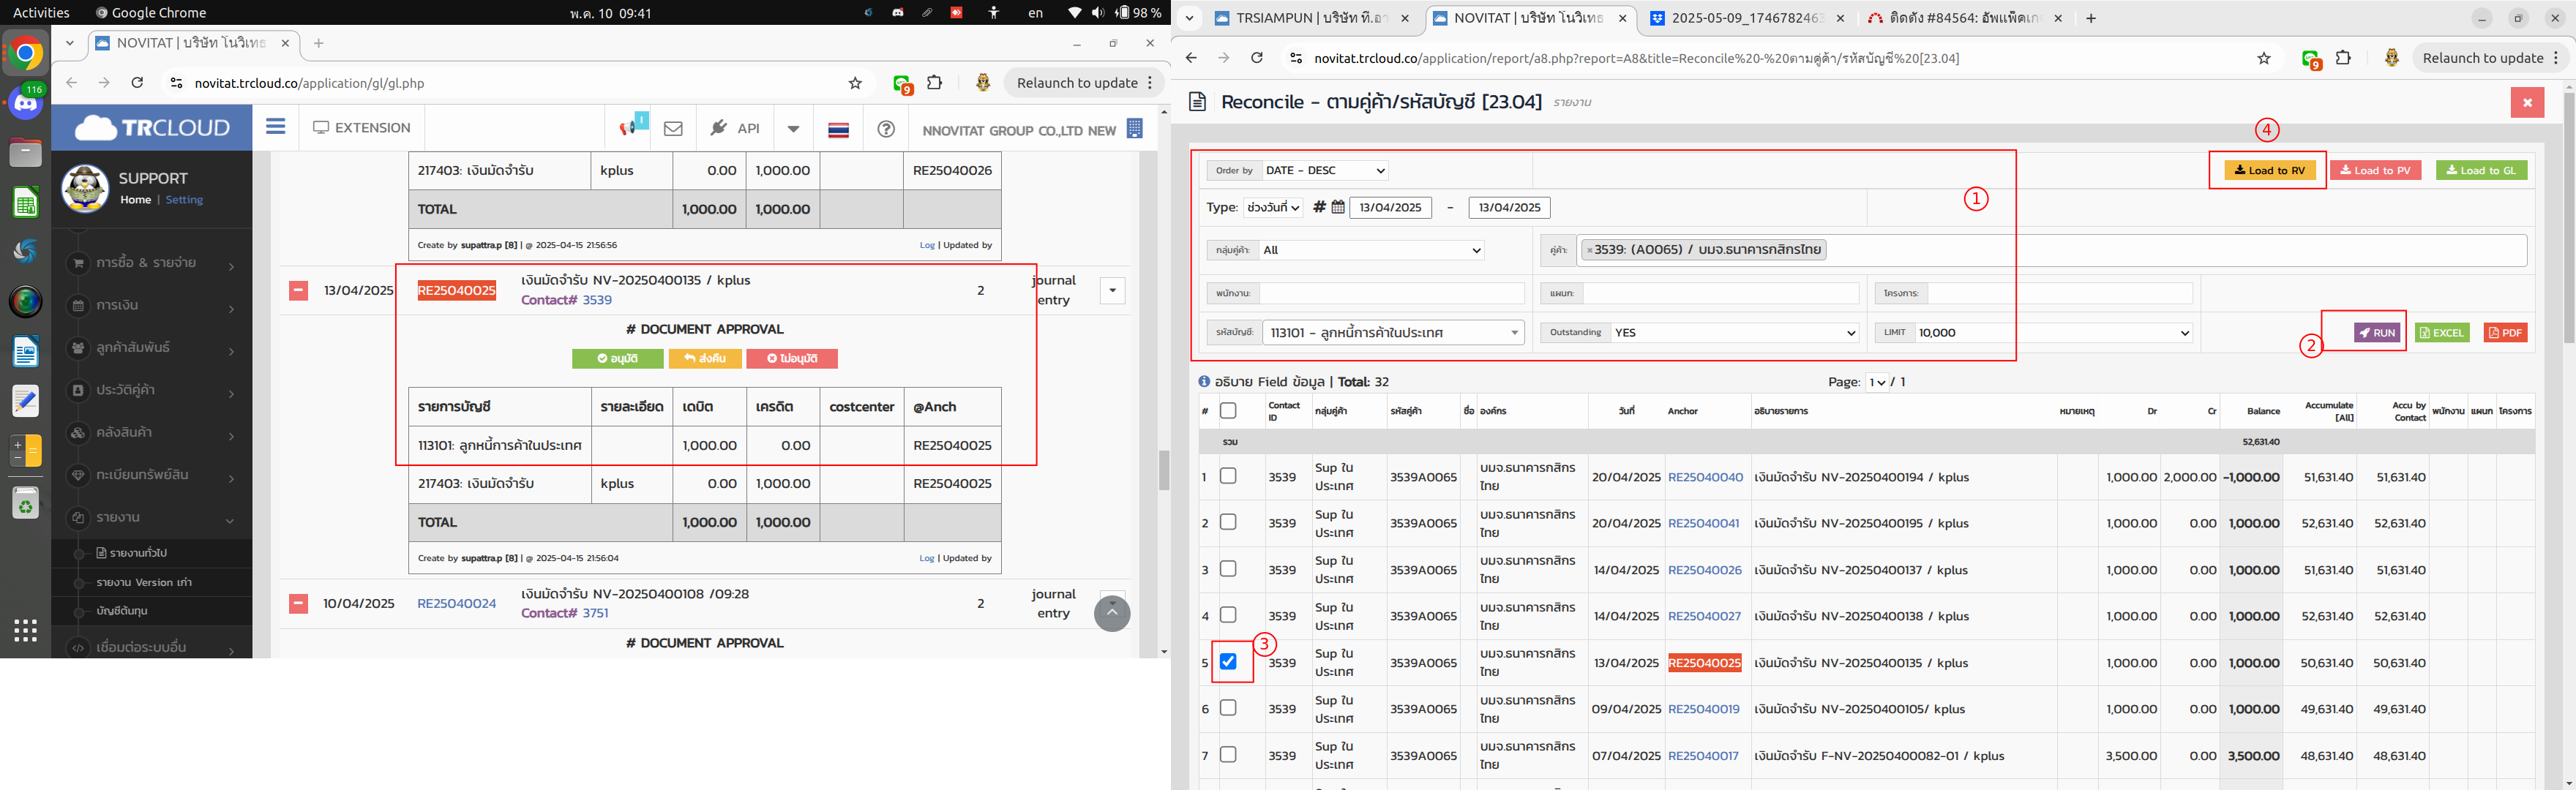Open the LINE extension icon in gl.php window
Screen dimensions: 2576x790
point(902,84)
